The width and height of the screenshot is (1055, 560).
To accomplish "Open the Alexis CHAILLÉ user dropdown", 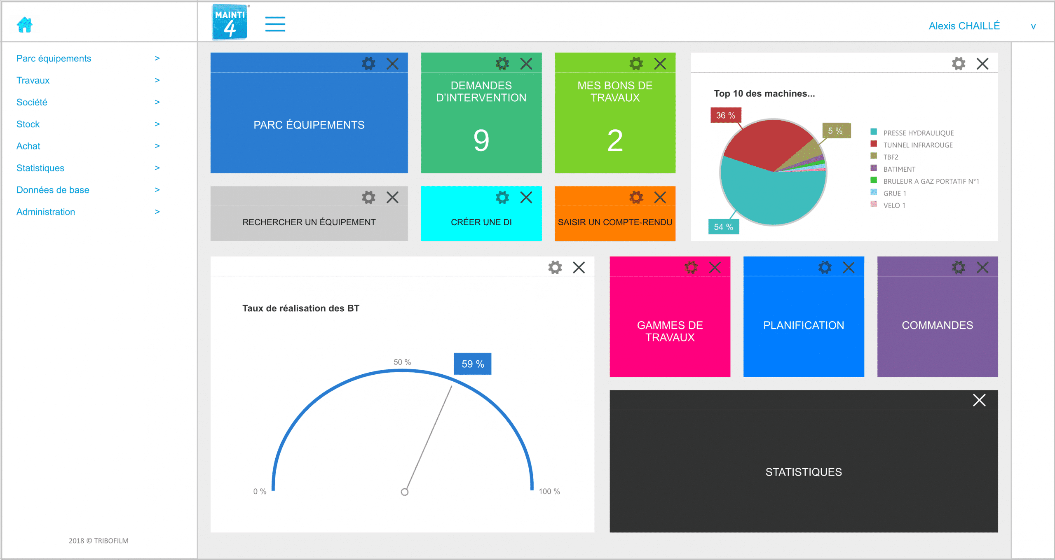I will 1033,26.
